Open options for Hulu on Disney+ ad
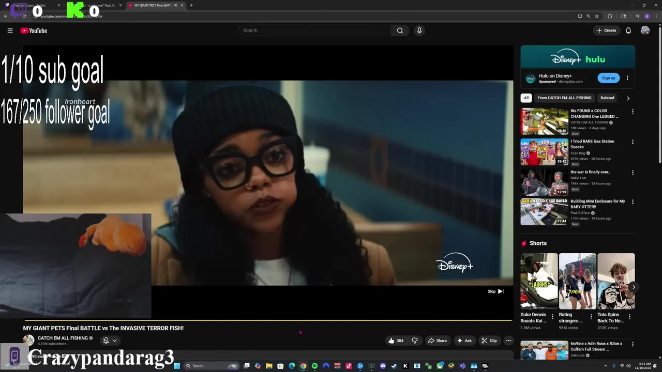662x372 pixels. coord(627,78)
